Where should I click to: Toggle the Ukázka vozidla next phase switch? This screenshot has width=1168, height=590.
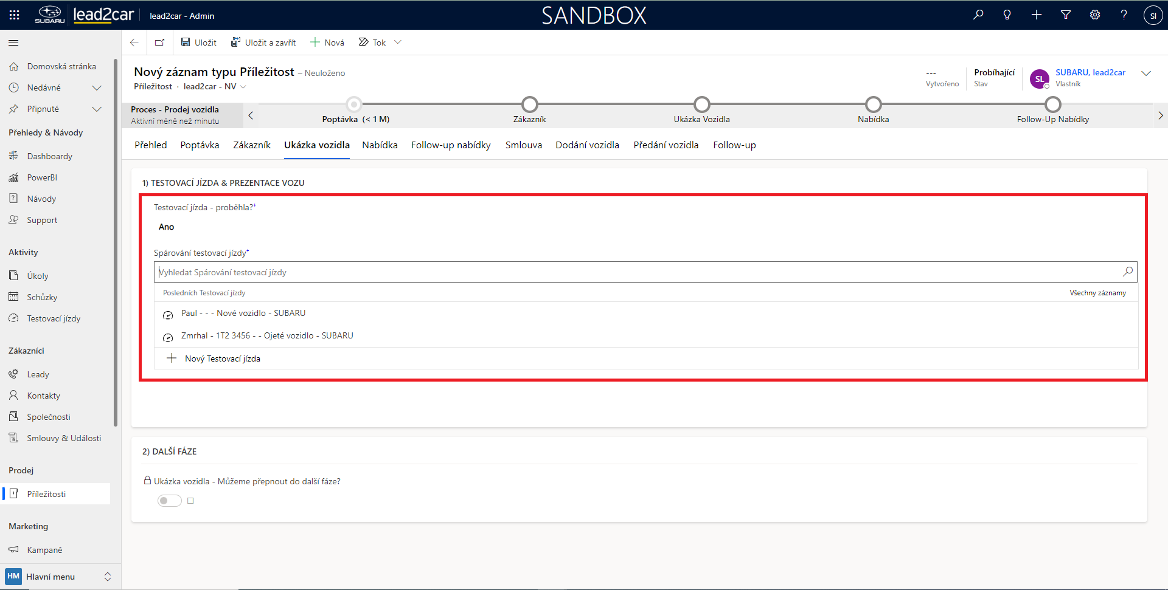[x=169, y=501]
